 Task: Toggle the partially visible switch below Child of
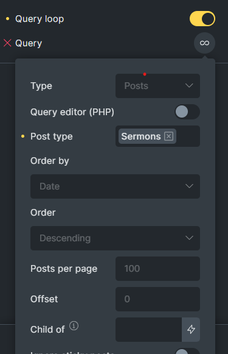tap(187, 352)
